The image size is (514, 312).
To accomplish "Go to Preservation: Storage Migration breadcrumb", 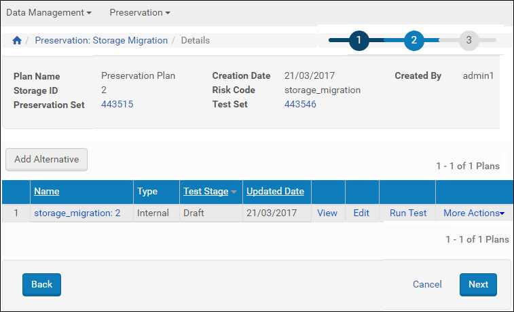I will click(x=101, y=41).
